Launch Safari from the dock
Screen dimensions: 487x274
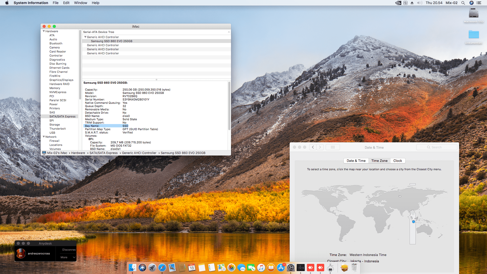point(162,267)
